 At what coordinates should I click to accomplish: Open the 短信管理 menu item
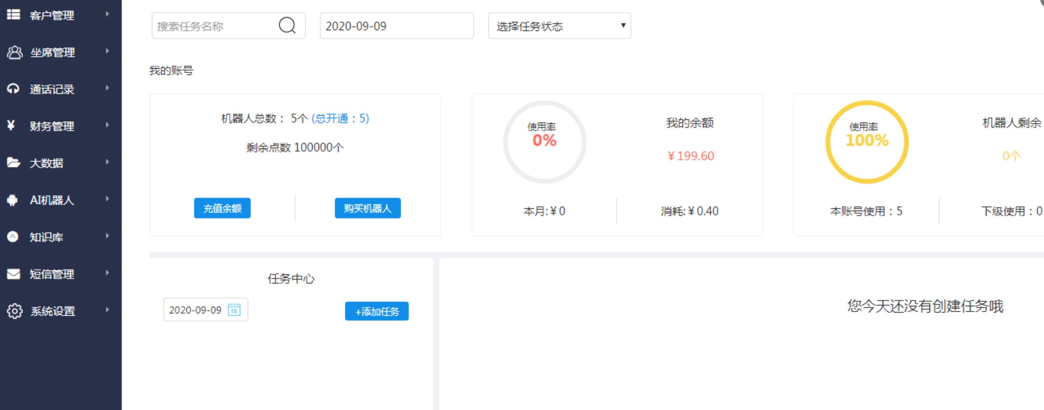52,274
